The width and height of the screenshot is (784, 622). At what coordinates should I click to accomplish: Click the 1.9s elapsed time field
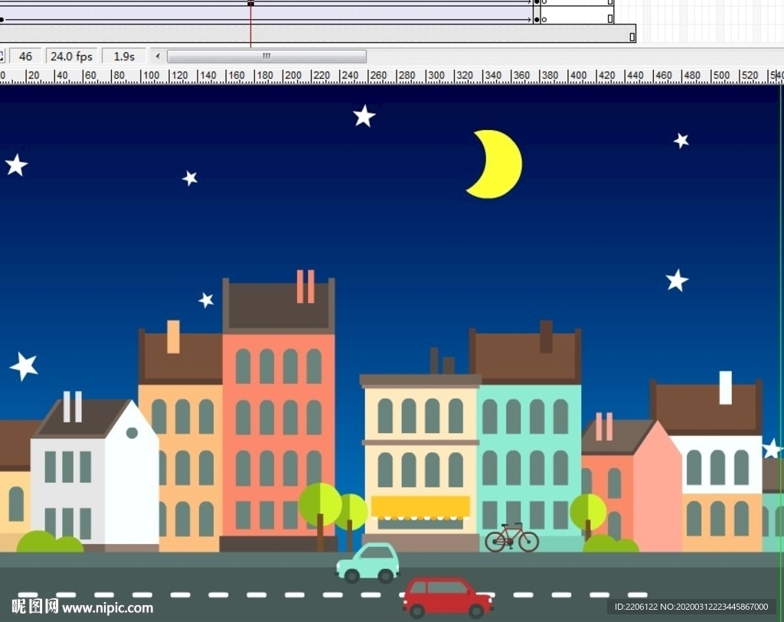tap(124, 57)
